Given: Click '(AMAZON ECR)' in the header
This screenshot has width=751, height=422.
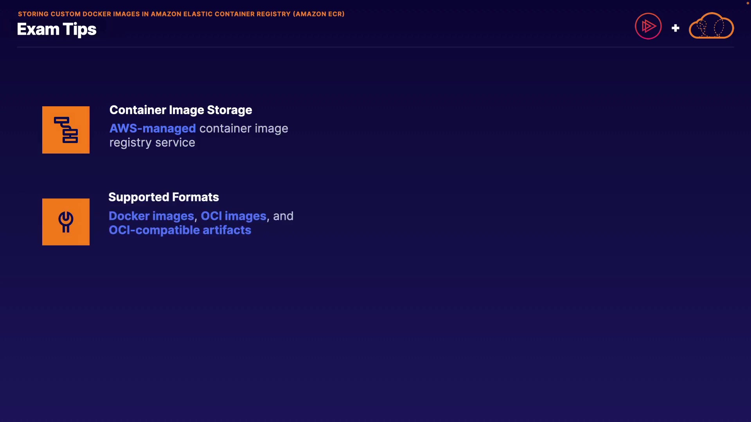Looking at the screenshot, I should [319, 14].
